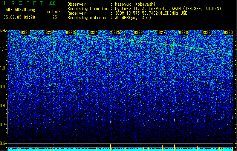Click the Receiving antenna label
237x151 pixels.
pyautogui.click(x=87, y=18)
